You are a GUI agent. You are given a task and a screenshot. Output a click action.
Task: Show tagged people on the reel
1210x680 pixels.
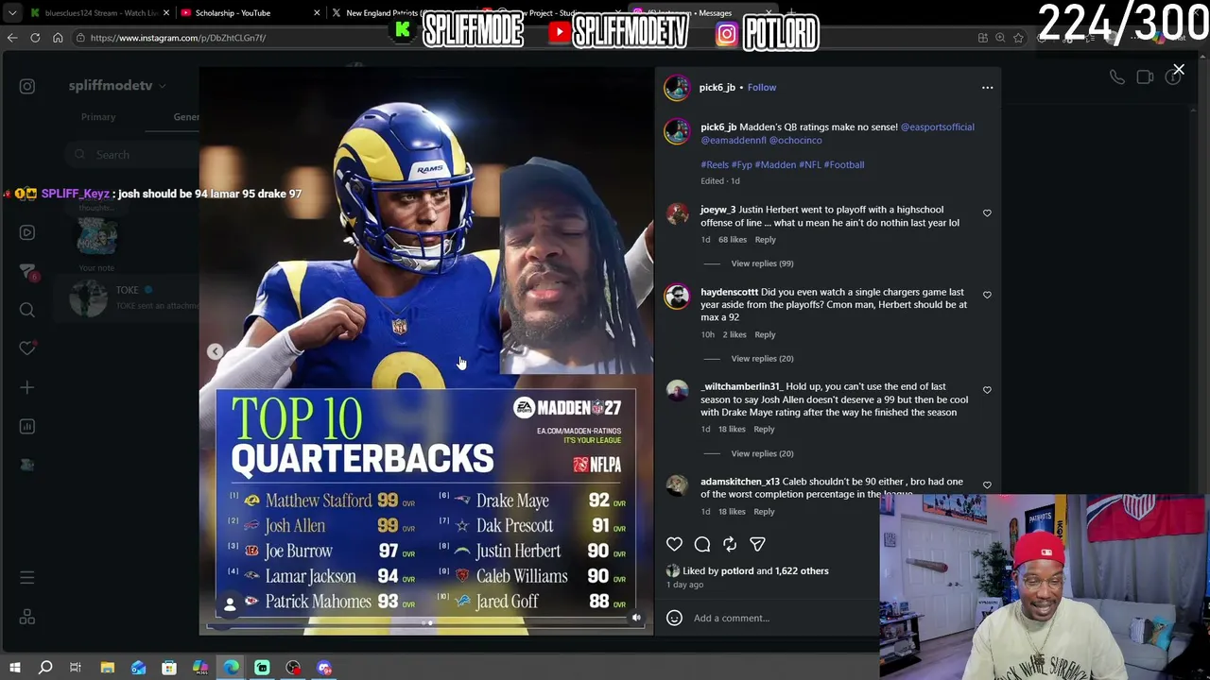pyautogui.click(x=230, y=605)
